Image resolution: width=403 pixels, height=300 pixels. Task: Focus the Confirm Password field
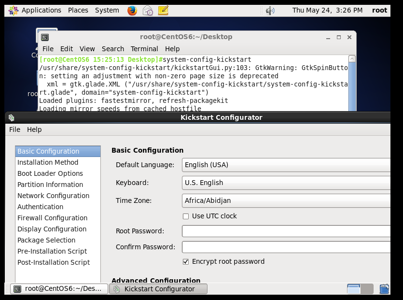click(286, 247)
